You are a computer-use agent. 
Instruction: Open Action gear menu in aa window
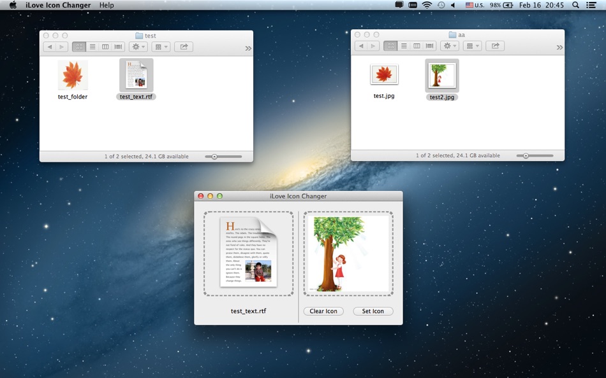pyautogui.click(x=450, y=46)
